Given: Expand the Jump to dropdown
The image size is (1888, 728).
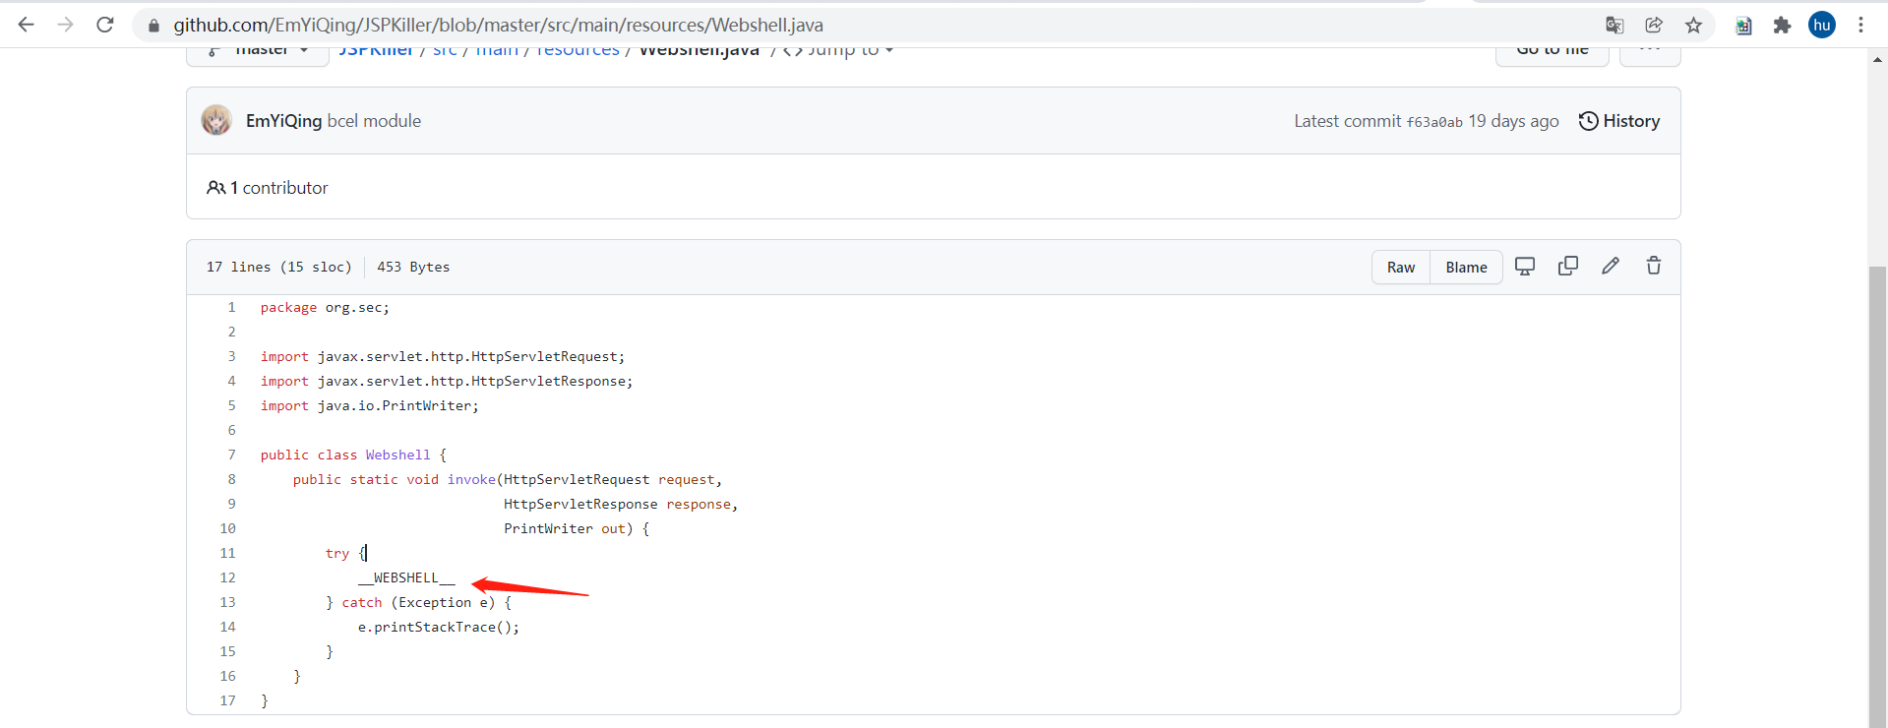Looking at the screenshot, I should tap(841, 51).
